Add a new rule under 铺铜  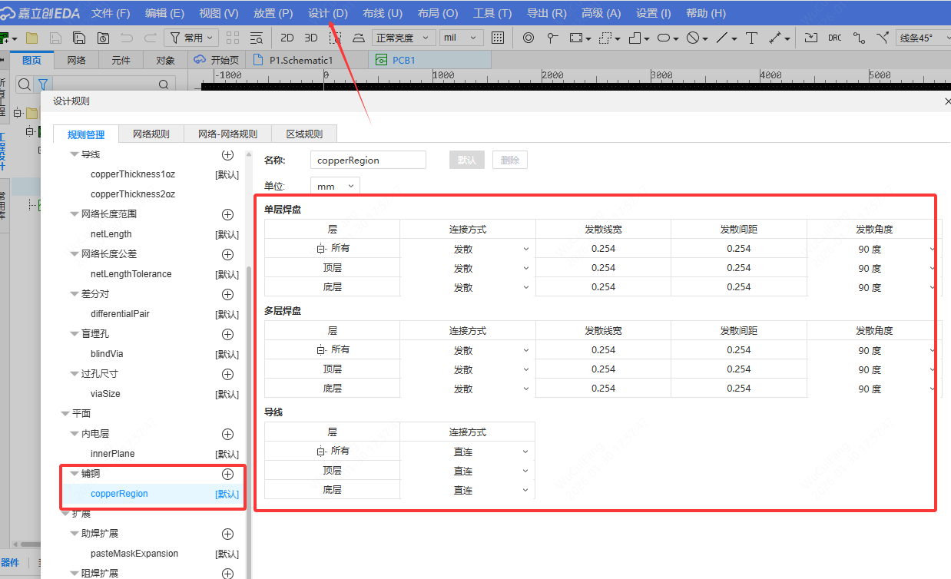pyautogui.click(x=227, y=474)
